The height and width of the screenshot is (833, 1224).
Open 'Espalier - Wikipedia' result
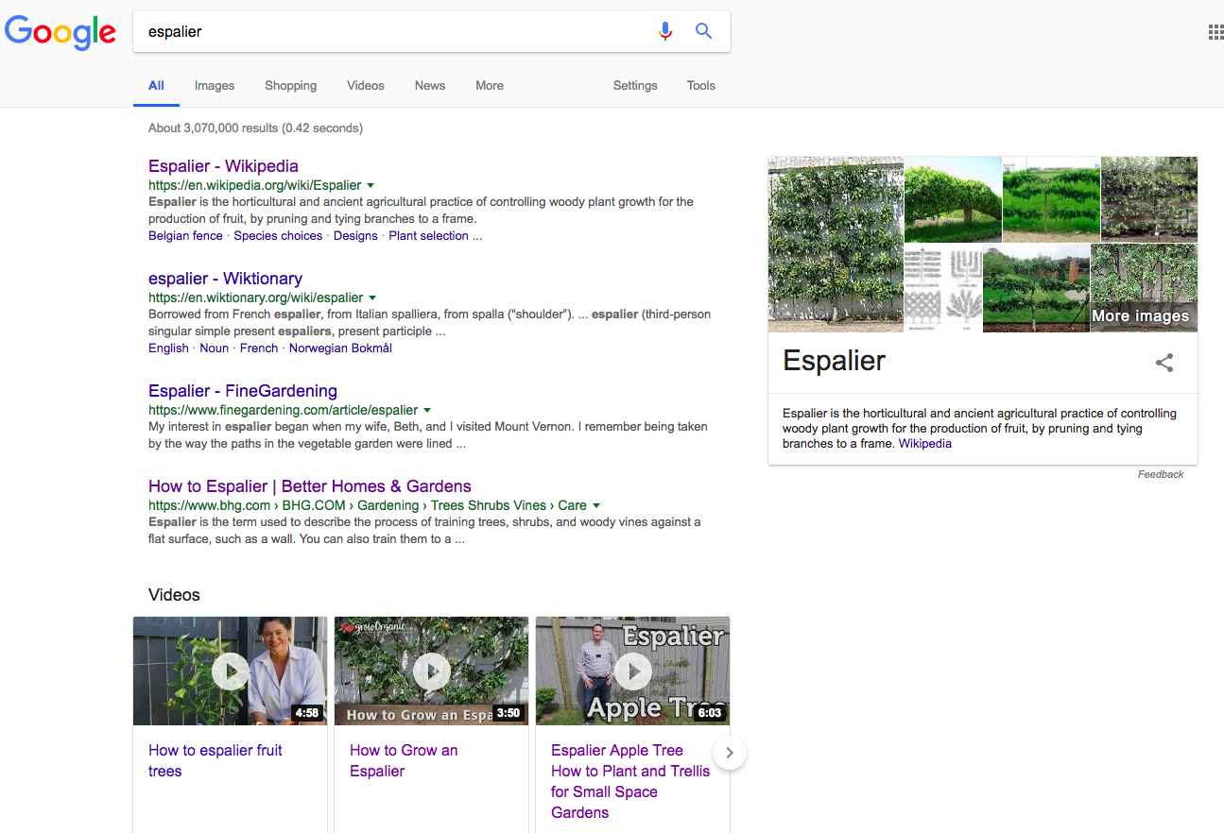click(223, 166)
